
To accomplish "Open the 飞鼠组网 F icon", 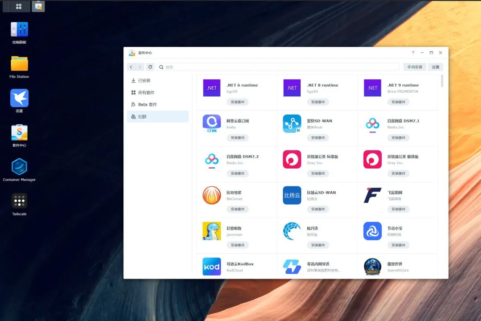I will pos(372,195).
